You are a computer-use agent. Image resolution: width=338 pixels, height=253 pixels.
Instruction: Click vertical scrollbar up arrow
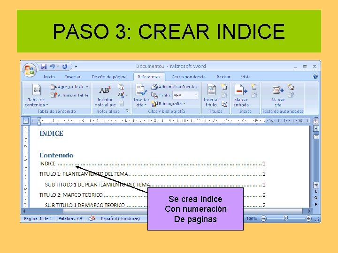[316, 129]
